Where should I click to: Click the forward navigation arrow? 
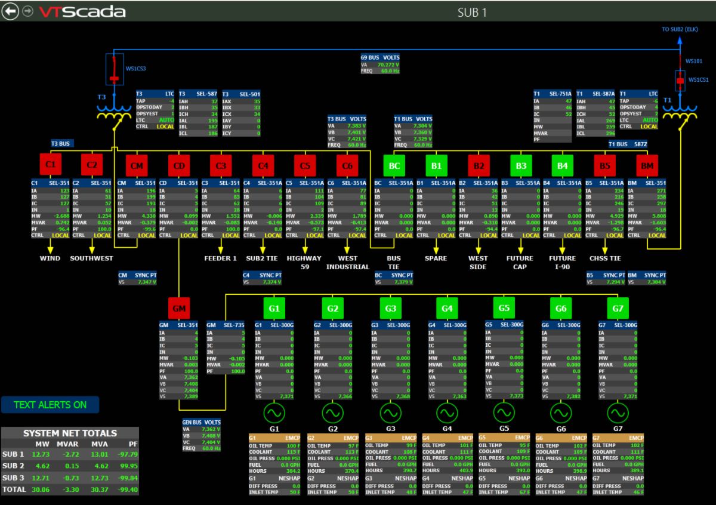click(27, 12)
